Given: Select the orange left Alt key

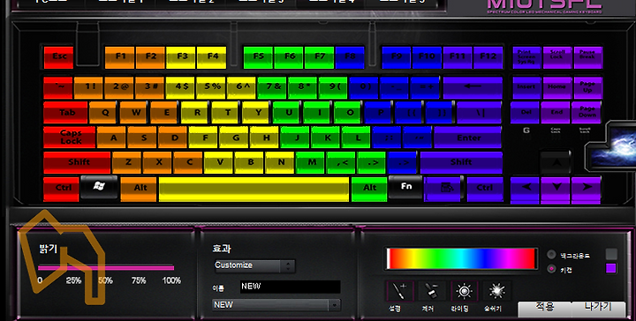Looking at the screenshot, I should 139,189.
